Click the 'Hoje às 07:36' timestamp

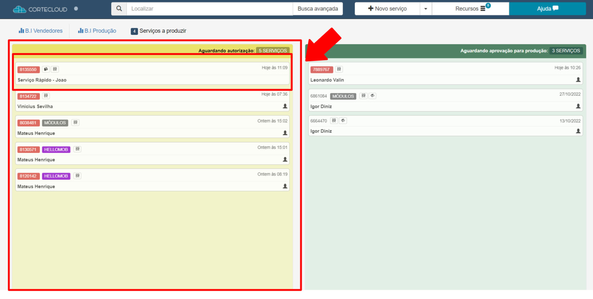coord(274,94)
